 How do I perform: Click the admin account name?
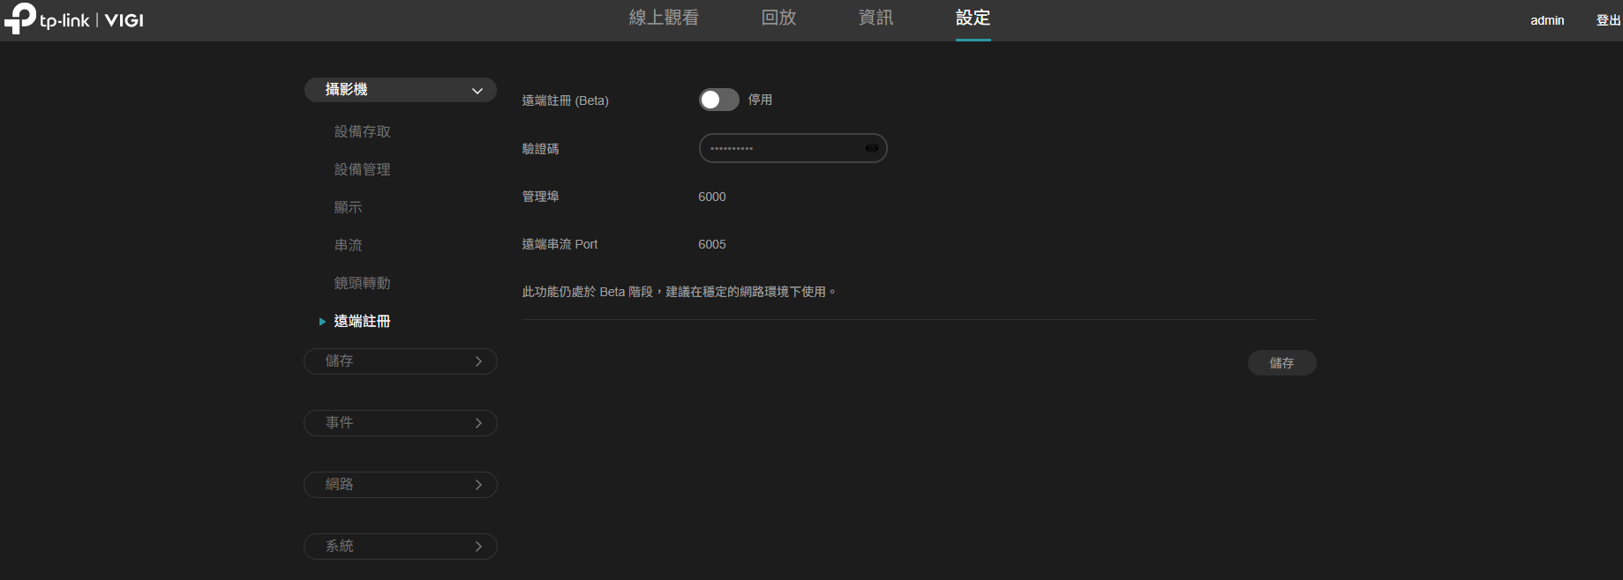[1546, 20]
